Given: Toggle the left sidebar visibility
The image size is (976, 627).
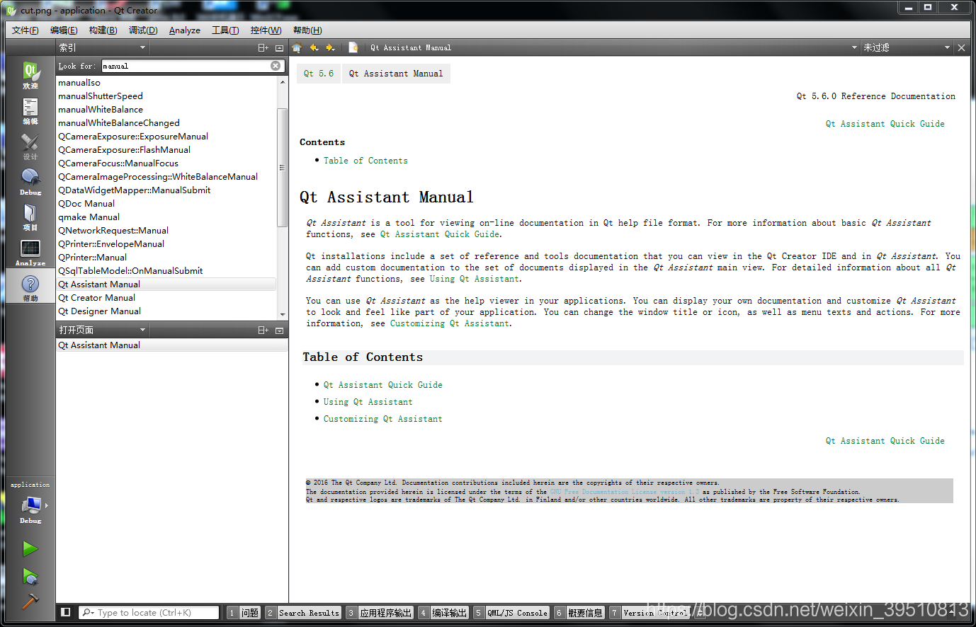Looking at the screenshot, I should click(65, 612).
